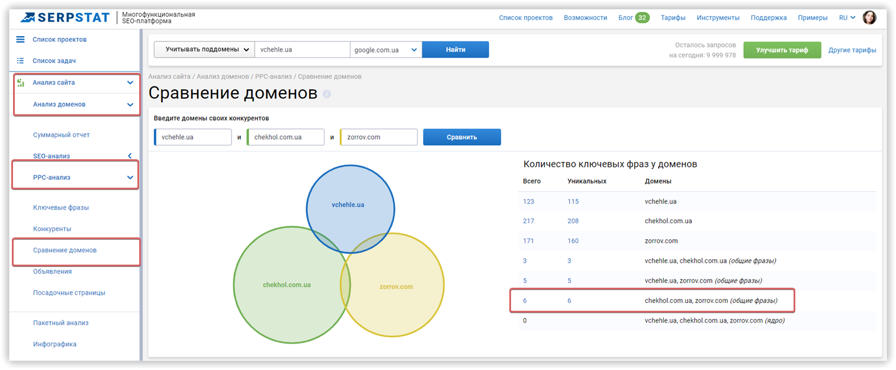The height and width of the screenshot is (370, 896).
Task: Click the first competitor field vchehle.ua
Action: coord(193,137)
